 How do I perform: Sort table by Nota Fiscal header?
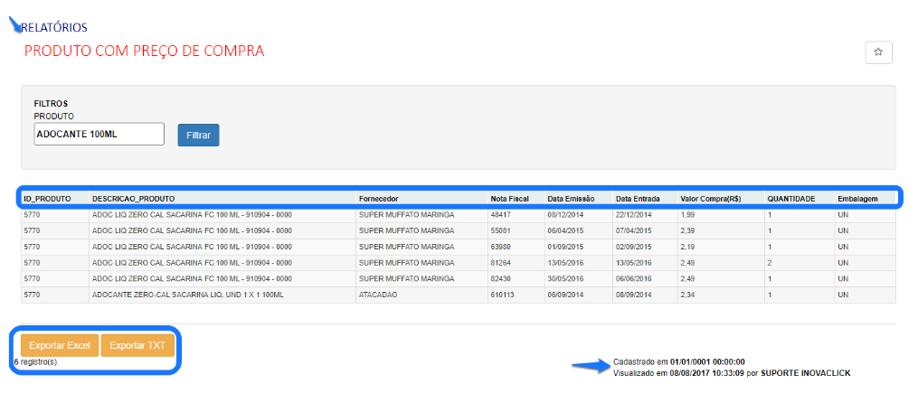point(511,198)
